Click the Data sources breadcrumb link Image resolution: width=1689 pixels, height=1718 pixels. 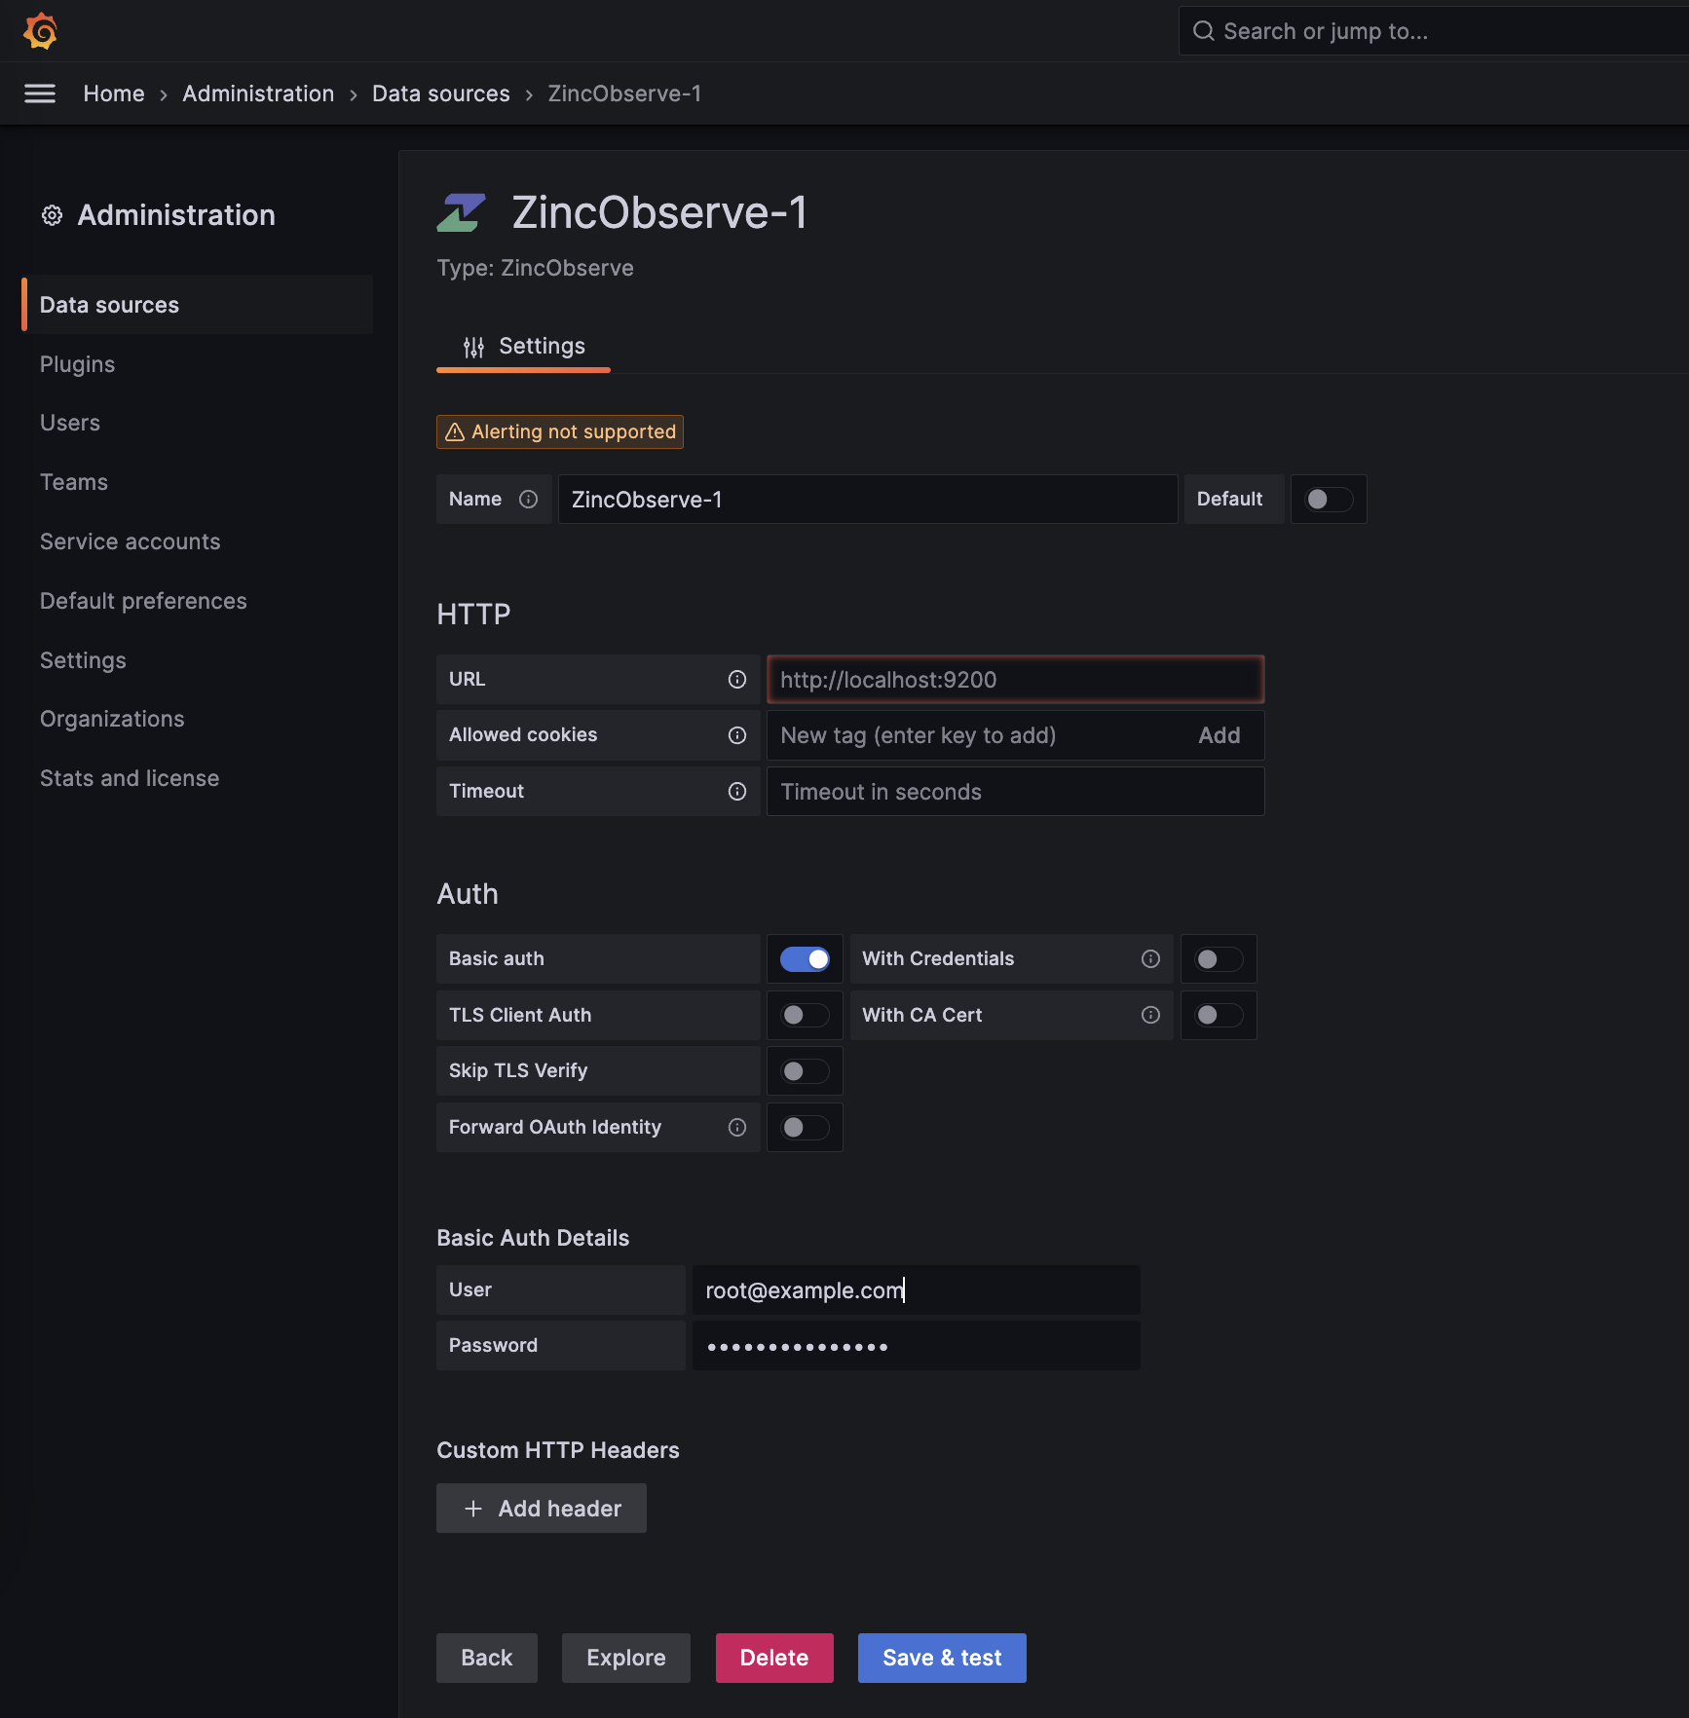(x=440, y=93)
